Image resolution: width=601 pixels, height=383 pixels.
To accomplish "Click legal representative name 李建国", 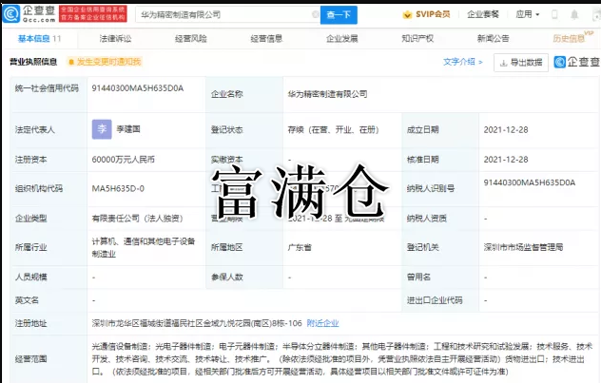I will coord(128,129).
